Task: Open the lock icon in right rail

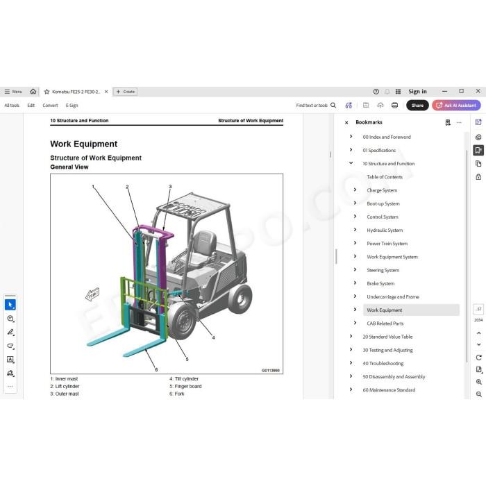Action: click(478, 177)
